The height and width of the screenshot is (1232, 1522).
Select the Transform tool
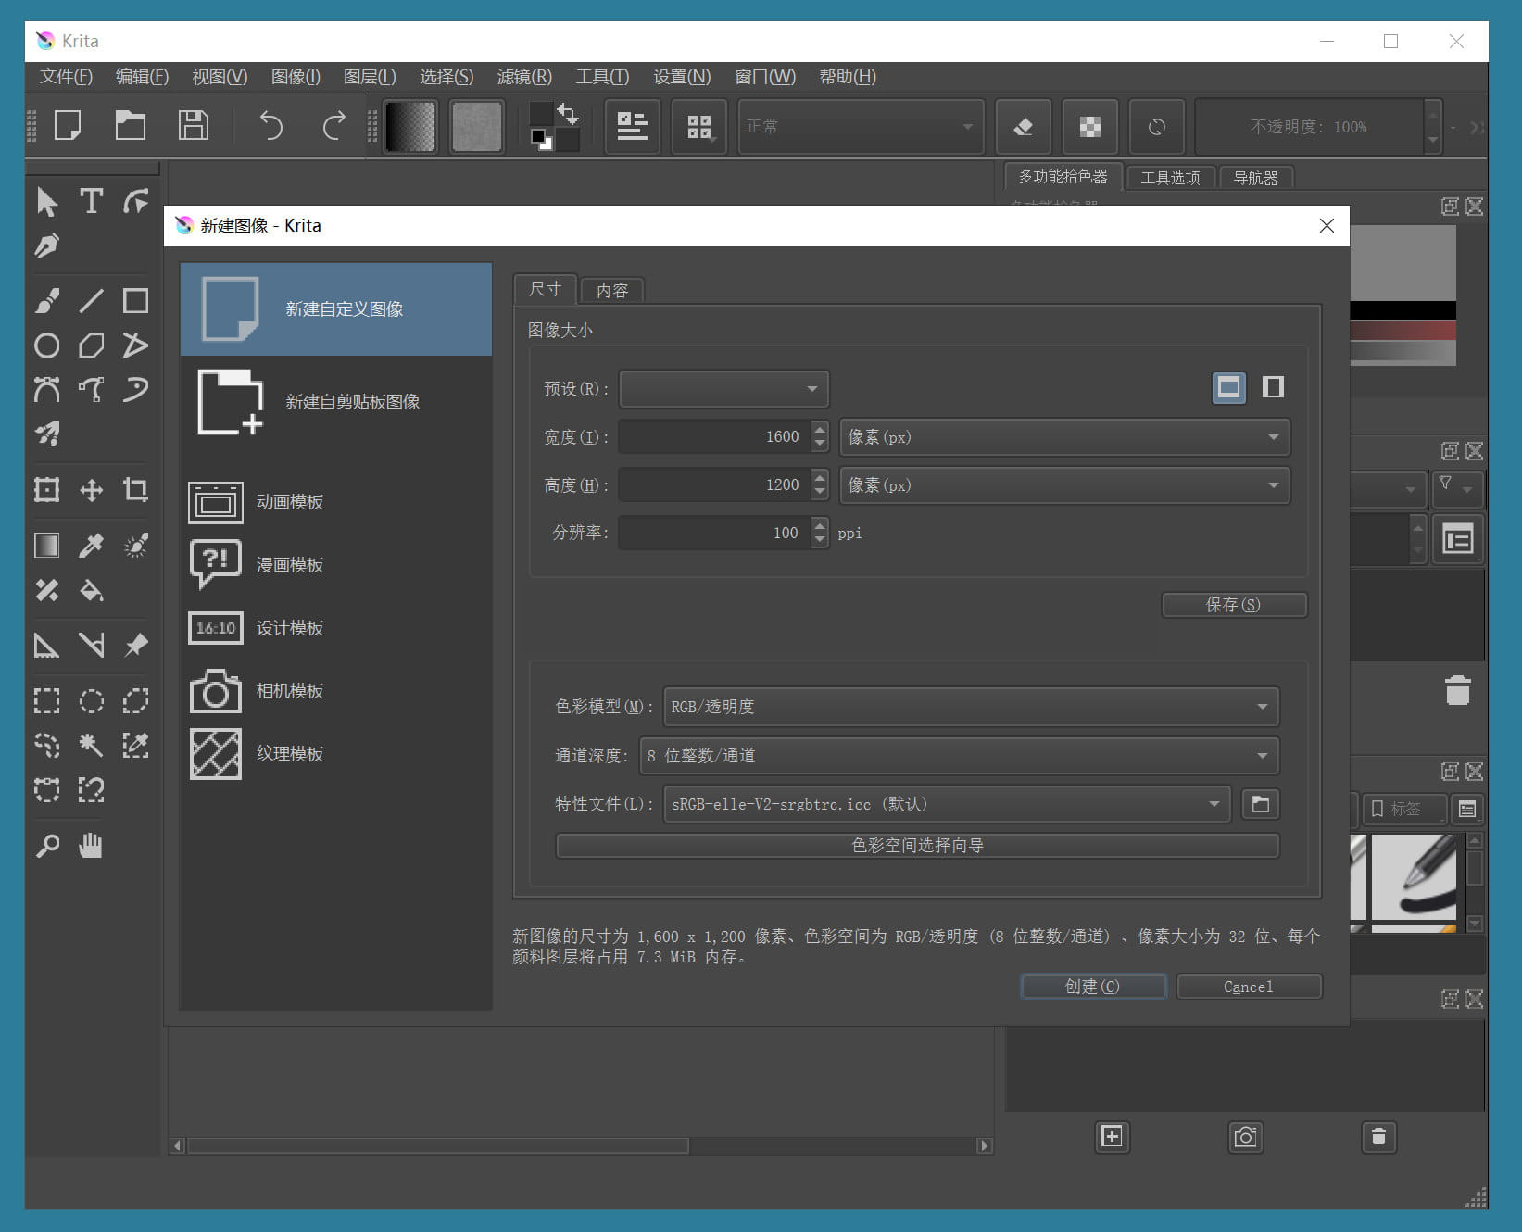[47, 490]
